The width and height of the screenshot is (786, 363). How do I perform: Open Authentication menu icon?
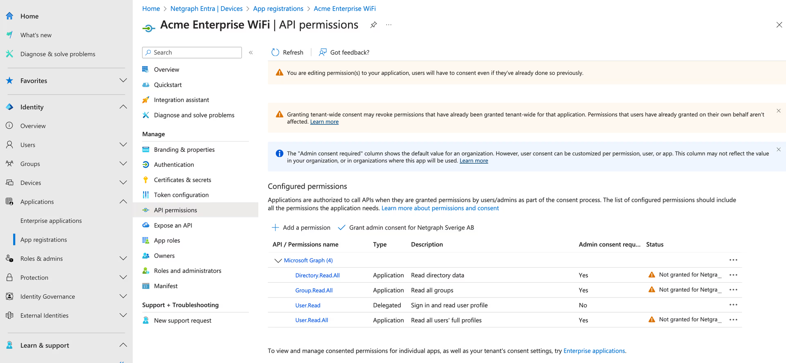coord(146,165)
